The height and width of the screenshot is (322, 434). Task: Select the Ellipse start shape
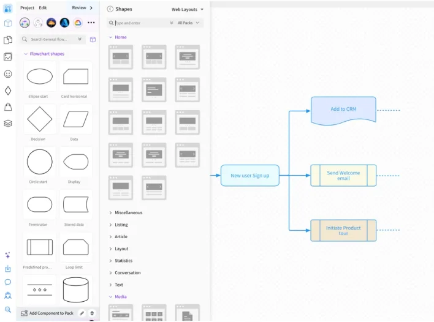[40, 77]
